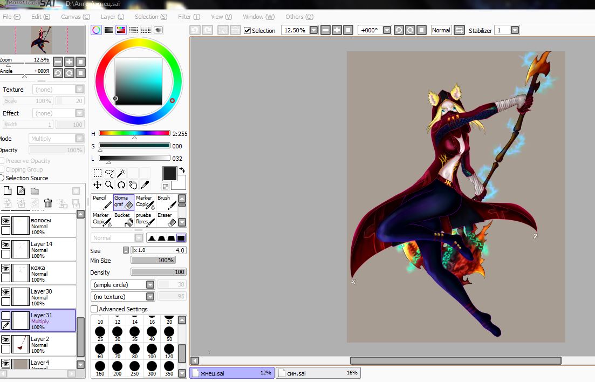Select the rectangular selection tool
This screenshot has width=595, height=382.
coord(98,174)
